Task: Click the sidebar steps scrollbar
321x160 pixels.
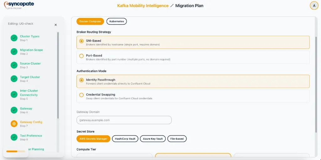Action: pyautogui.click(x=58, y=75)
